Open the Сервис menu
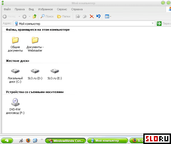Viewport: 171px width, 144px height. pyautogui.click(x=62, y=9)
